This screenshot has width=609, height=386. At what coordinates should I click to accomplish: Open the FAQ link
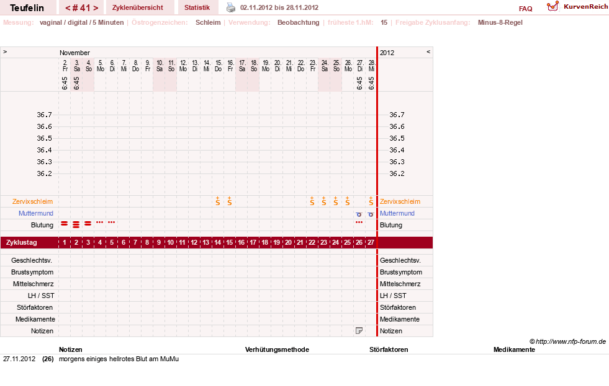525,9
